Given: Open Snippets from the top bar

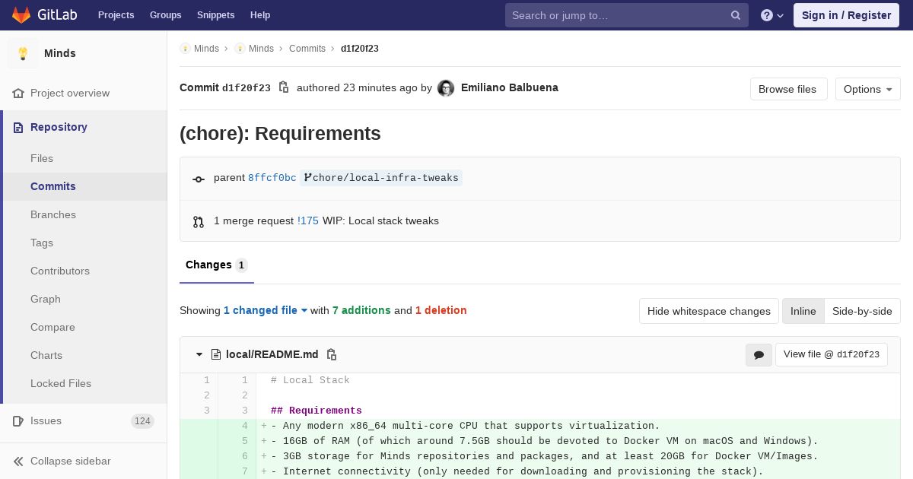Looking at the screenshot, I should [215, 15].
